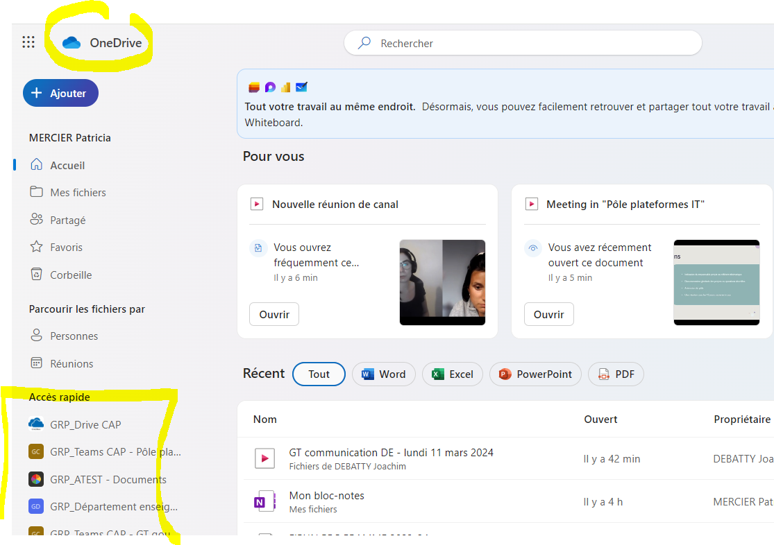Screen dimensions: 774x545
Task: Click the Rechercher search field
Action: click(523, 44)
